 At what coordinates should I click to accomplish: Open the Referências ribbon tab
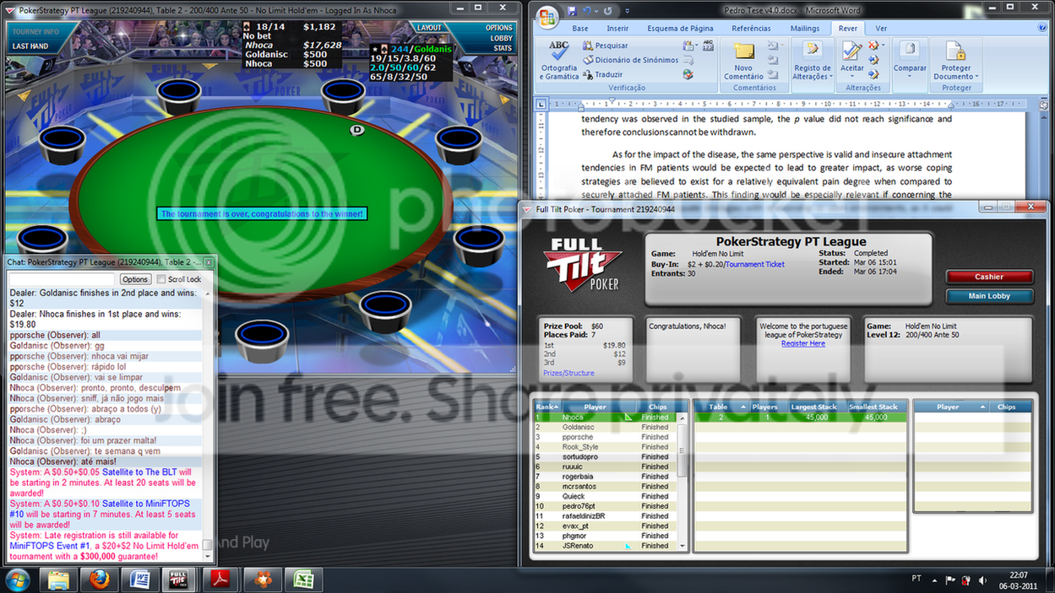pyautogui.click(x=751, y=29)
